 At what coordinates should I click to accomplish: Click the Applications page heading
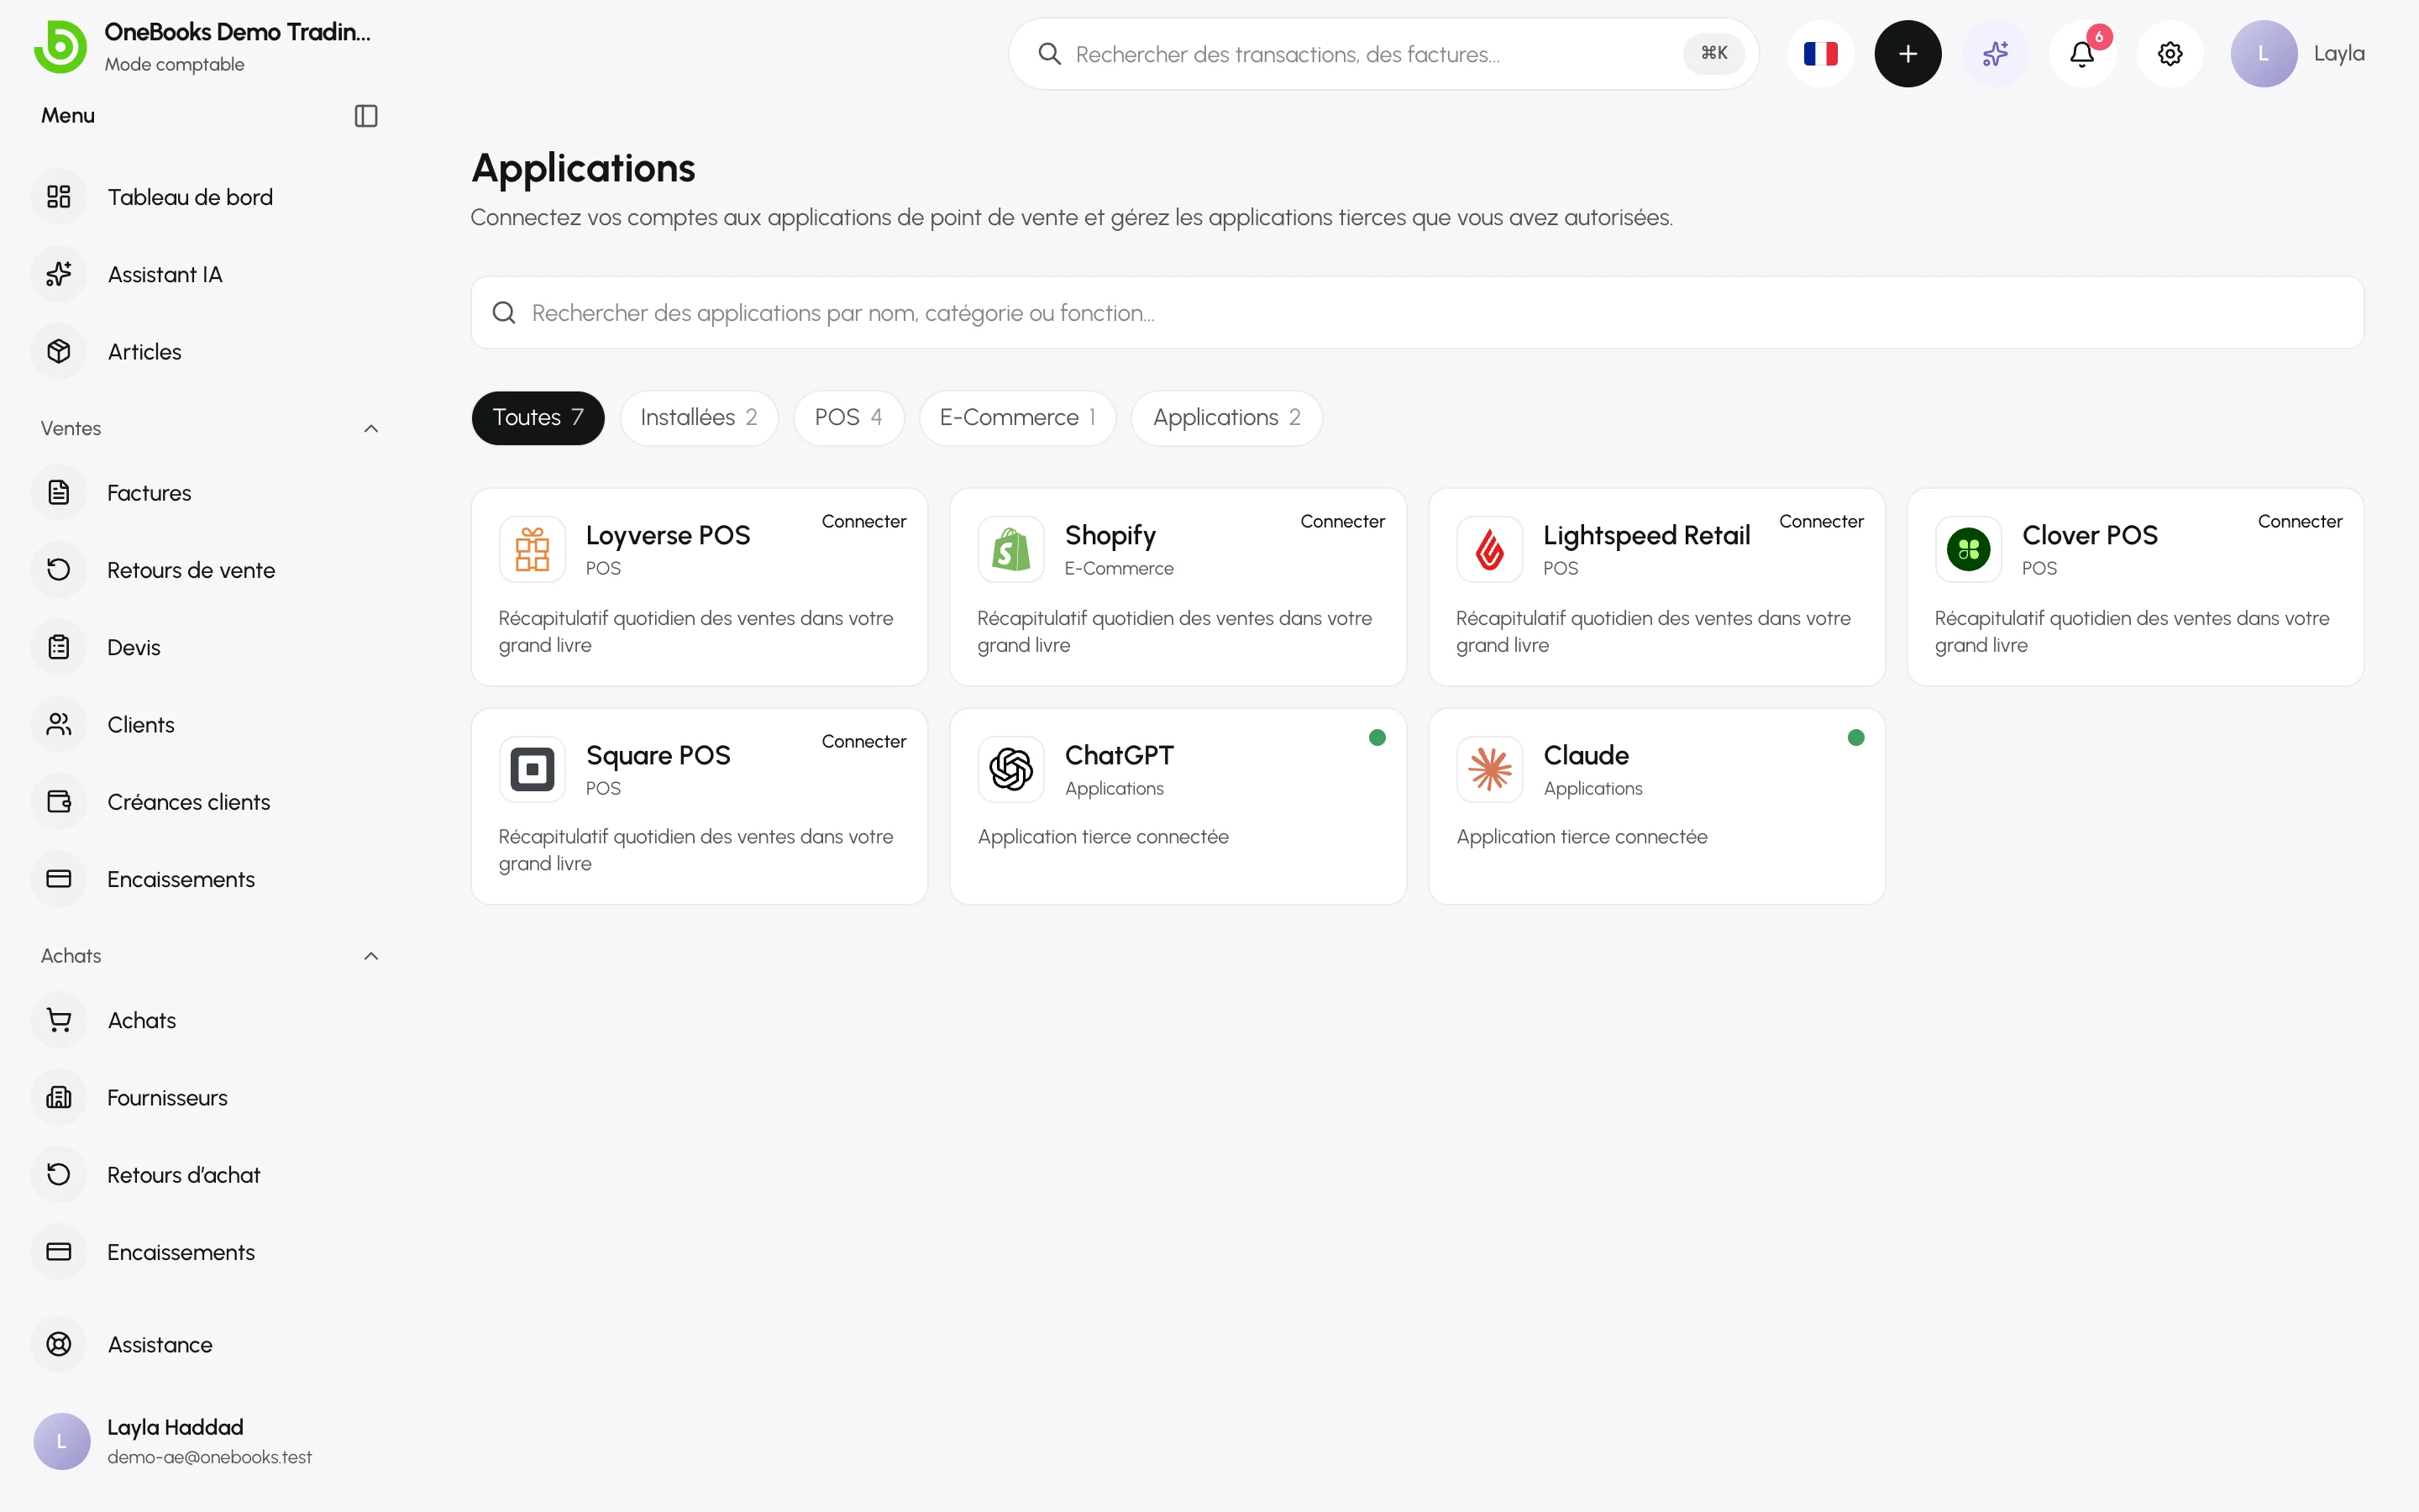pos(583,168)
